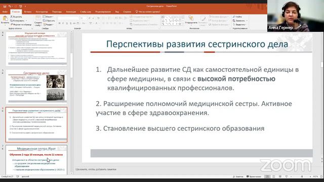Click the русский language indicator in status bar

click(25, 176)
